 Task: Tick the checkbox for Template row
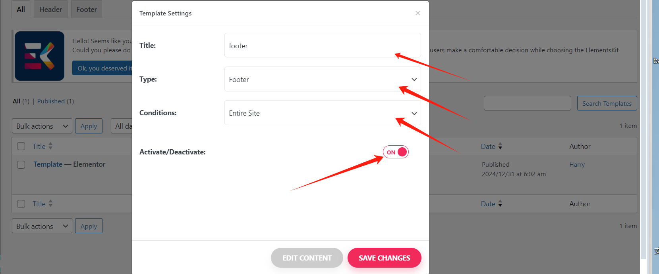pyautogui.click(x=21, y=164)
